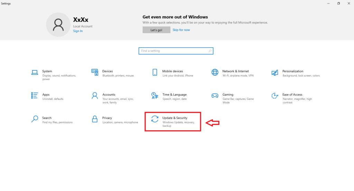354x191 pixels.
Task: Click 'Background, lock screen, colors' description
Action: click(x=301, y=76)
